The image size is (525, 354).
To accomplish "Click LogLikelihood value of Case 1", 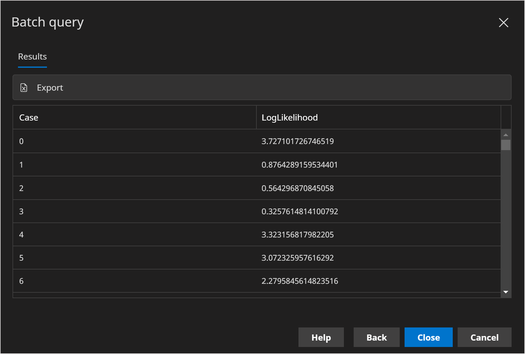I will coord(300,164).
